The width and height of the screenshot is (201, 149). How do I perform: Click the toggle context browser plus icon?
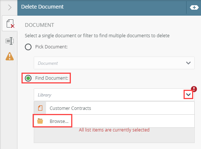194,7
